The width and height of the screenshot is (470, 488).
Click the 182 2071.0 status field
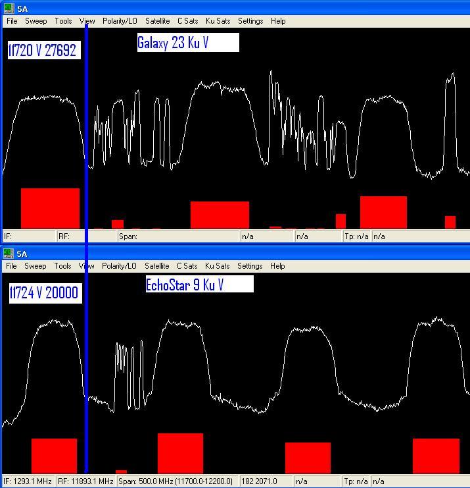coord(266,481)
